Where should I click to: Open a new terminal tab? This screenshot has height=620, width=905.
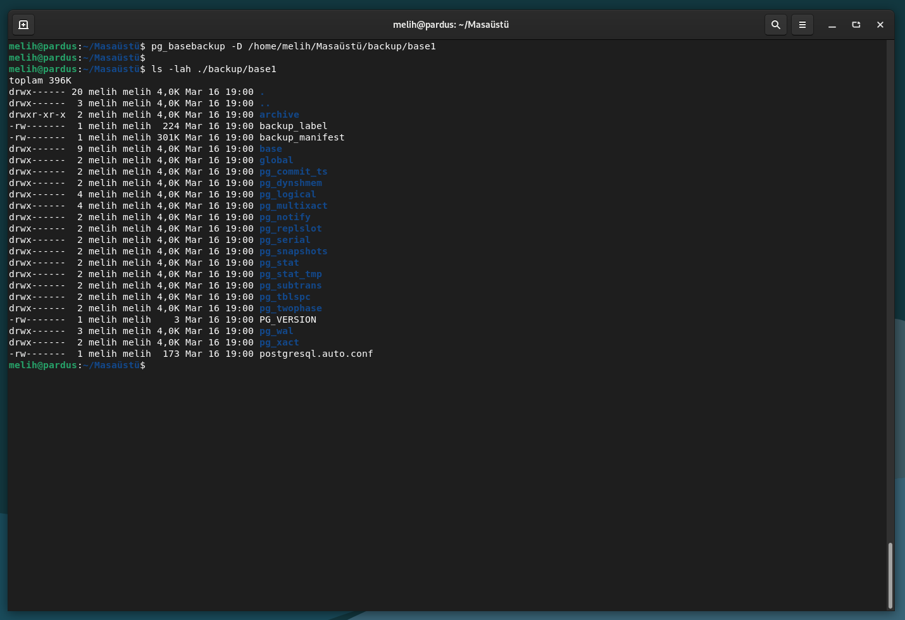click(23, 25)
